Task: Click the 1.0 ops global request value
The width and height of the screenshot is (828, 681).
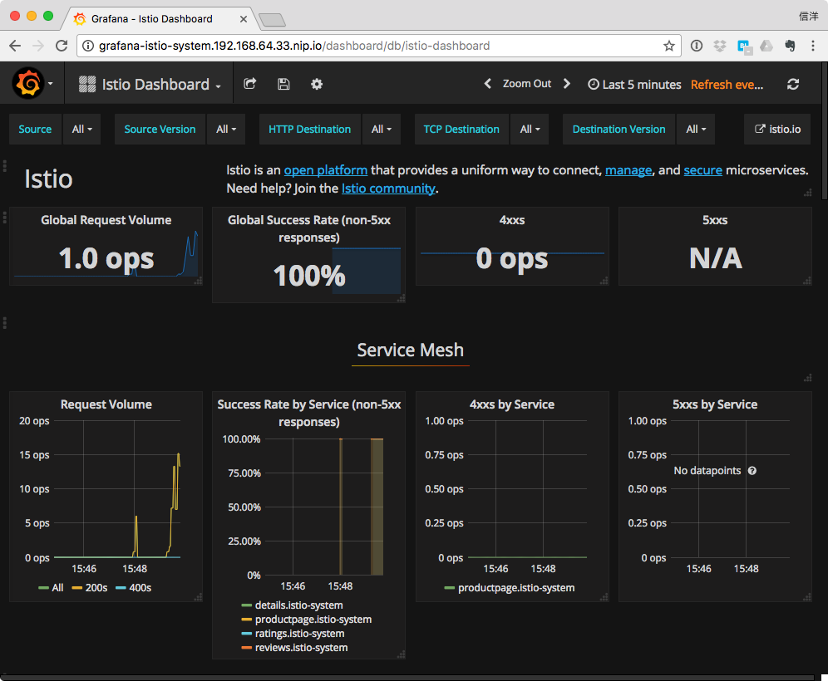Action: (106, 258)
